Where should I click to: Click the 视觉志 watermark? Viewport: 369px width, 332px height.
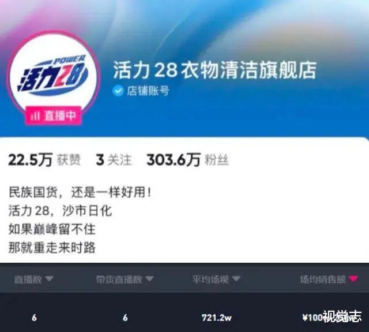point(342,316)
